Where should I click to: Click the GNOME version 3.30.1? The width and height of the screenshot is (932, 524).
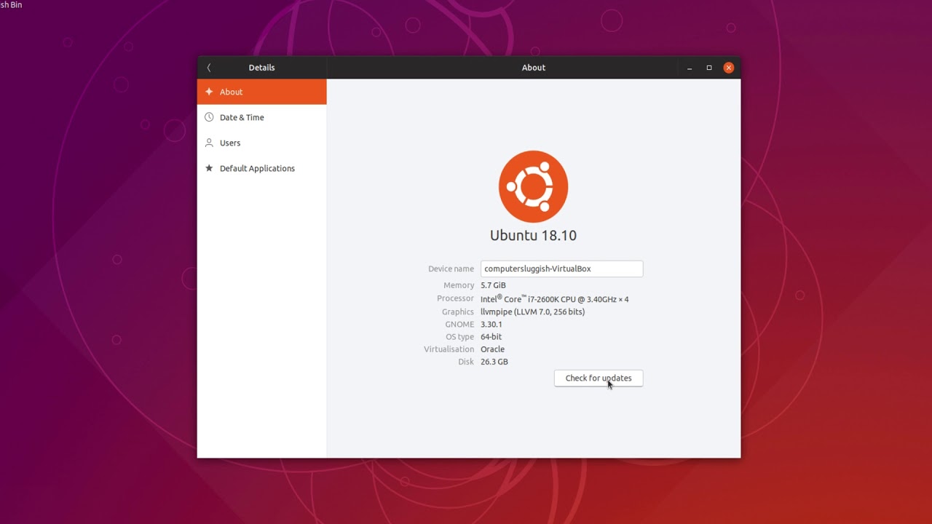point(491,324)
